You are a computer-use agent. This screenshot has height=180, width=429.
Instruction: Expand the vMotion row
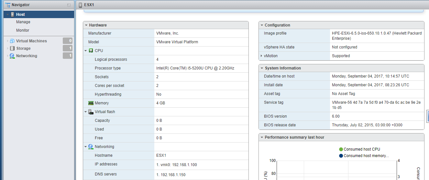click(261, 56)
